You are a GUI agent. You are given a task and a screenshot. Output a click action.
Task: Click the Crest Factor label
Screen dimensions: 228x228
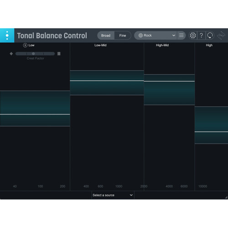36,58
